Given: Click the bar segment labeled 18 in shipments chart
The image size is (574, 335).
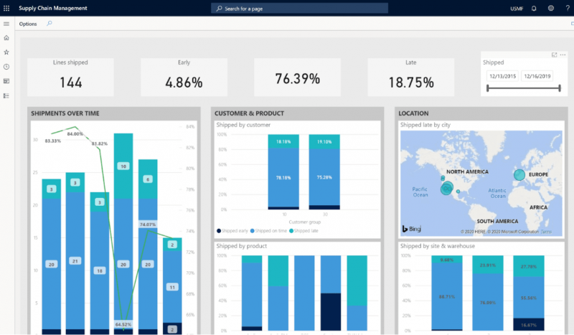Looking at the screenshot, I should [x=100, y=270].
